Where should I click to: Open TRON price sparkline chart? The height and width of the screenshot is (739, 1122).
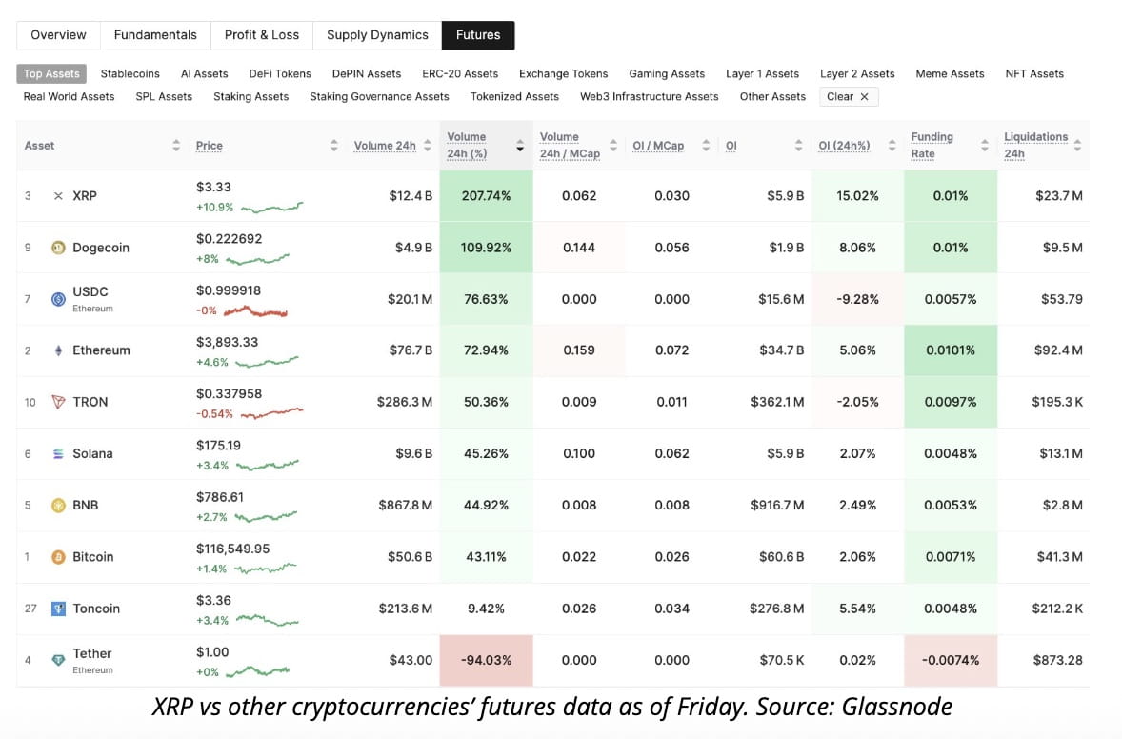tap(271, 413)
